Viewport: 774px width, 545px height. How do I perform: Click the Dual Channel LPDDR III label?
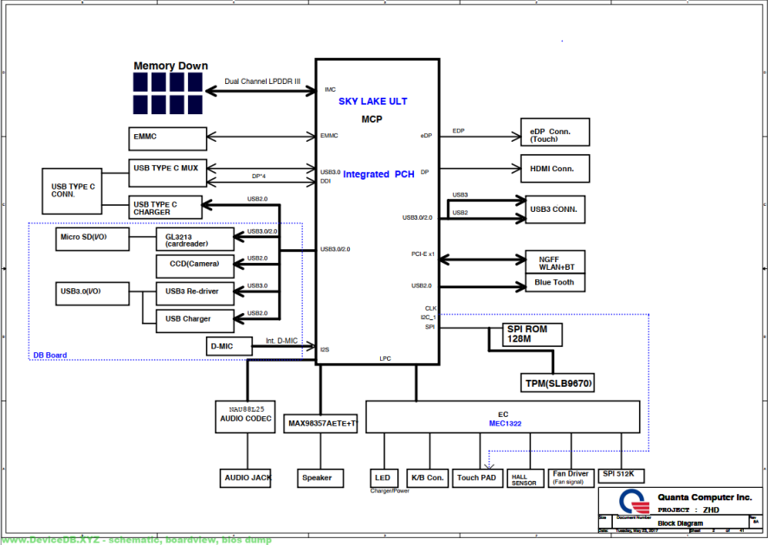(x=262, y=81)
